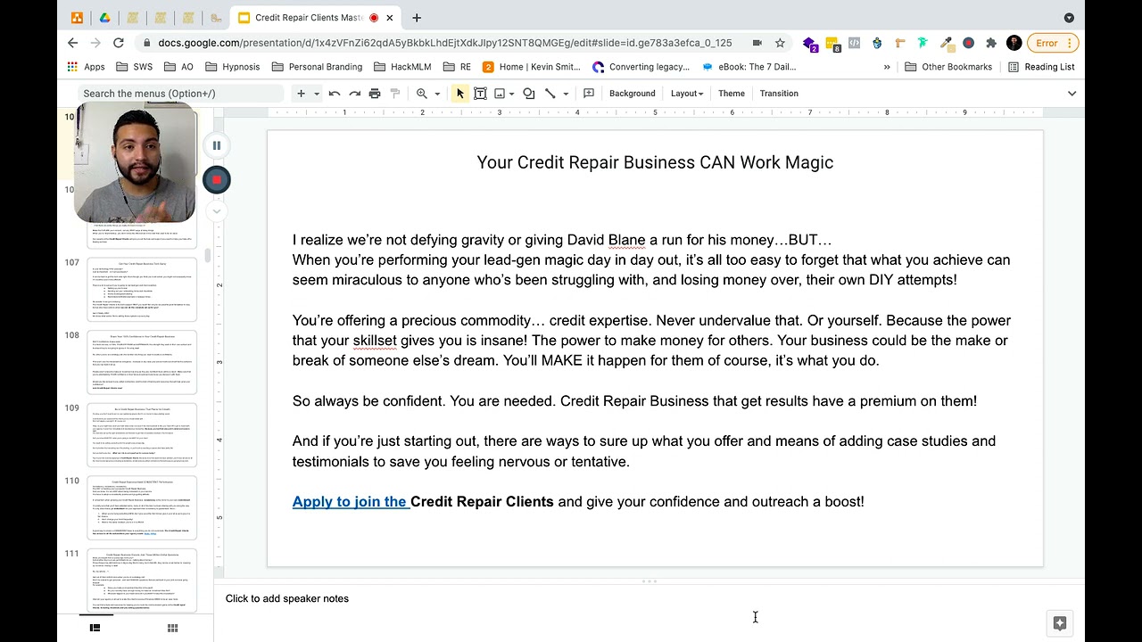The width and height of the screenshot is (1142, 642).
Task: Open the Extensions puzzle icon
Action: [991, 43]
